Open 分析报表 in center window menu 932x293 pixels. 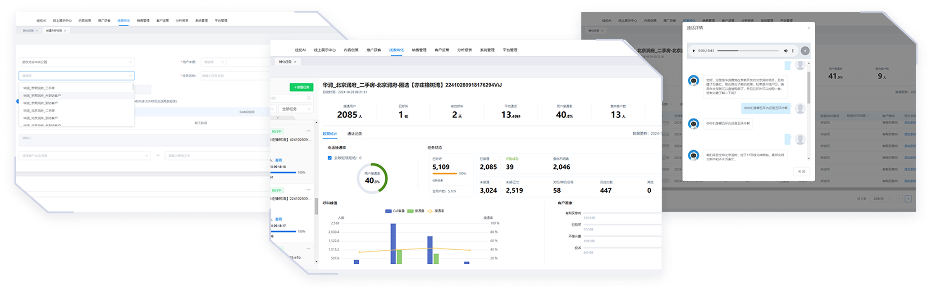tap(464, 50)
